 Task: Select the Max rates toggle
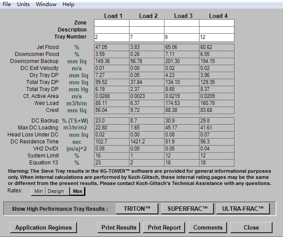click(x=77, y=191)
